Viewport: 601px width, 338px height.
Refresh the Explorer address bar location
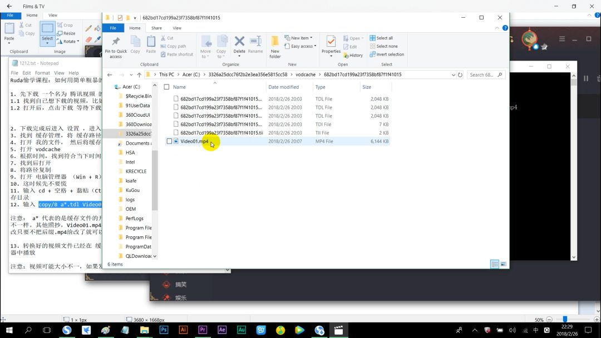pos(460,74)
